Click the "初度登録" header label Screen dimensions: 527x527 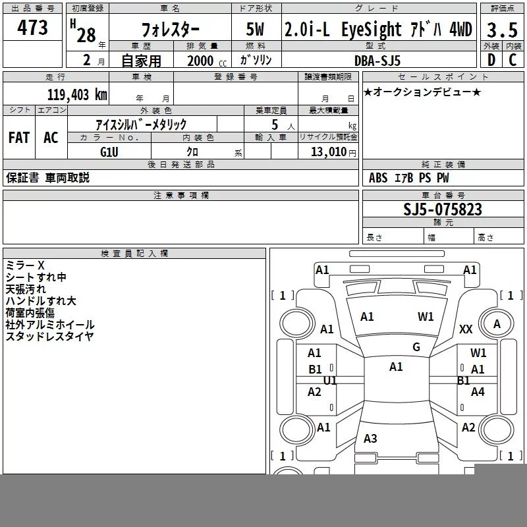(88, 9)
